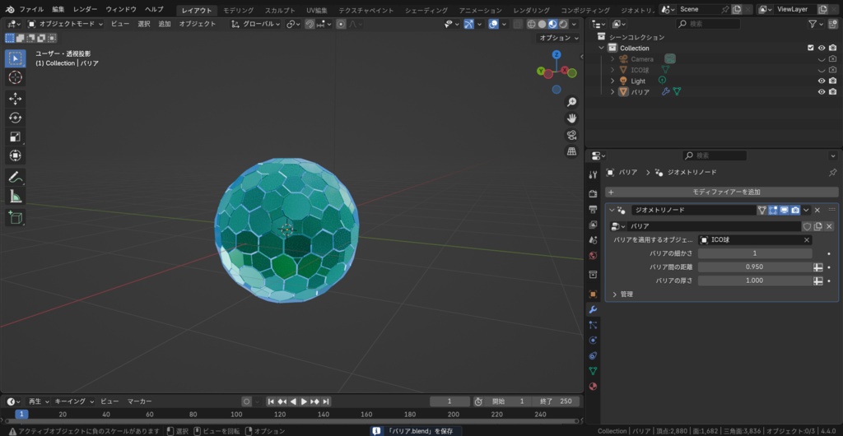Click the モディファイアーを追加 button
This screenshot has height=436, width=843.
pyautogui.click(x=721, y=192)
